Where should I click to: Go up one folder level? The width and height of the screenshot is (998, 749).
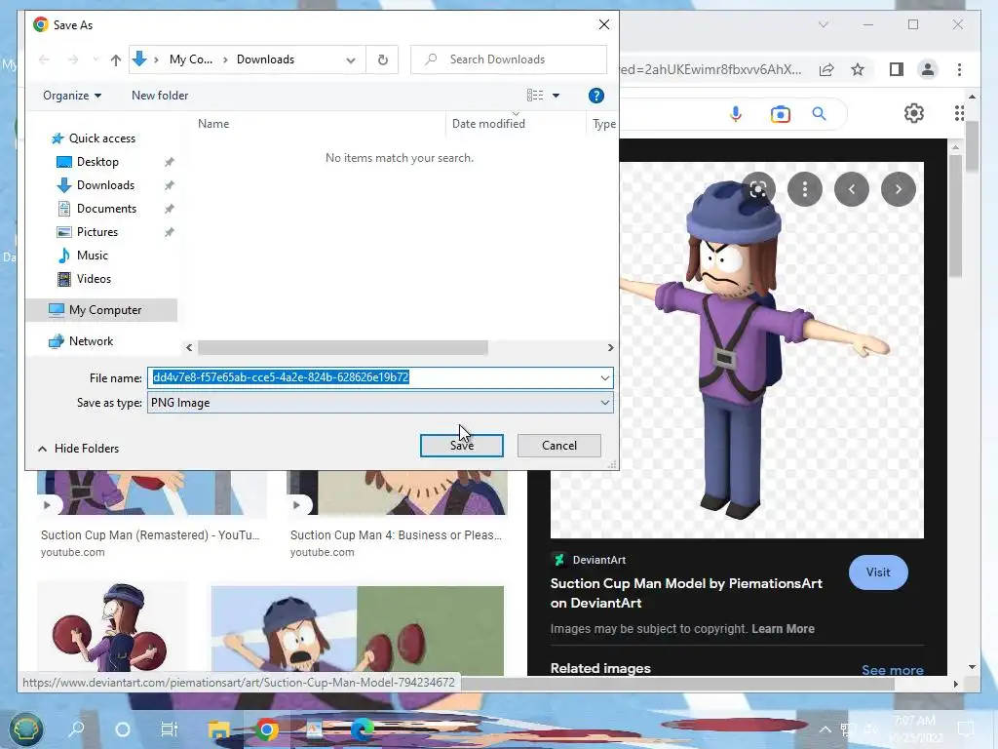115,59
